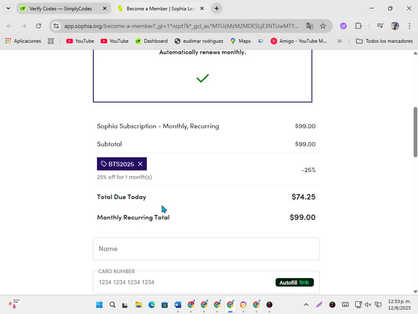Click the page's vertical scrollbar thumb

(415, 132)
